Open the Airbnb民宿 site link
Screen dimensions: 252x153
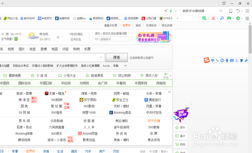click(88, 134)
